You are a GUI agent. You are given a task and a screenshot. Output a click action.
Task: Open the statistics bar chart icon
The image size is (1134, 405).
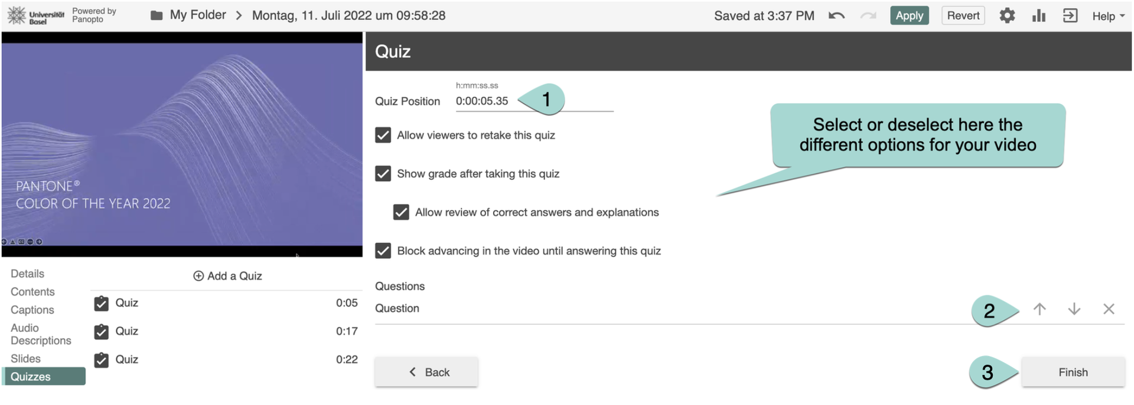point(1039,16)
